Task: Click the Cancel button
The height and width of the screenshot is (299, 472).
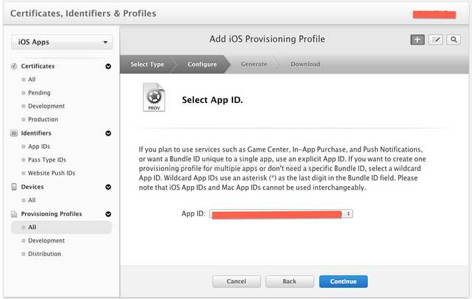Action: [x=236, y=281]
